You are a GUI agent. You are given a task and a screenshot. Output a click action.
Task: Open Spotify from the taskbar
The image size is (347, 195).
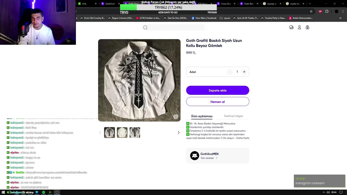(x=43, y=192)
